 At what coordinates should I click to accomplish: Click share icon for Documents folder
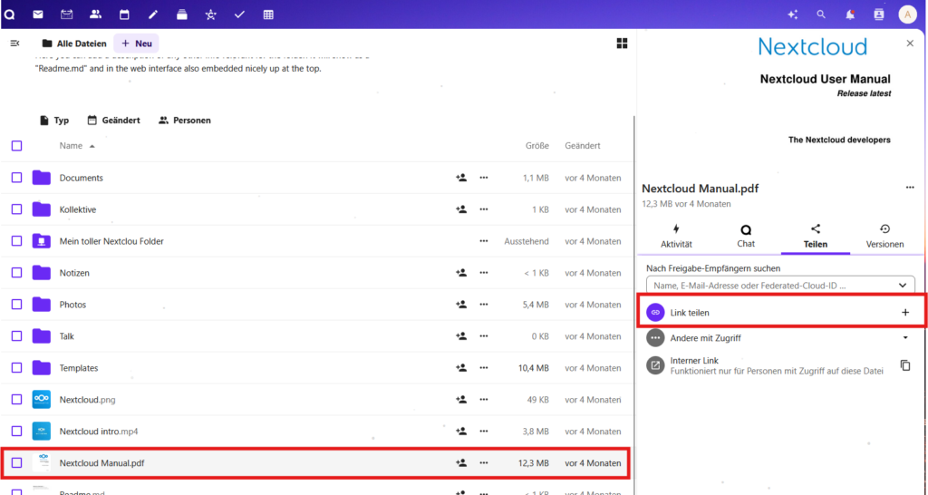tap(461, 178)
